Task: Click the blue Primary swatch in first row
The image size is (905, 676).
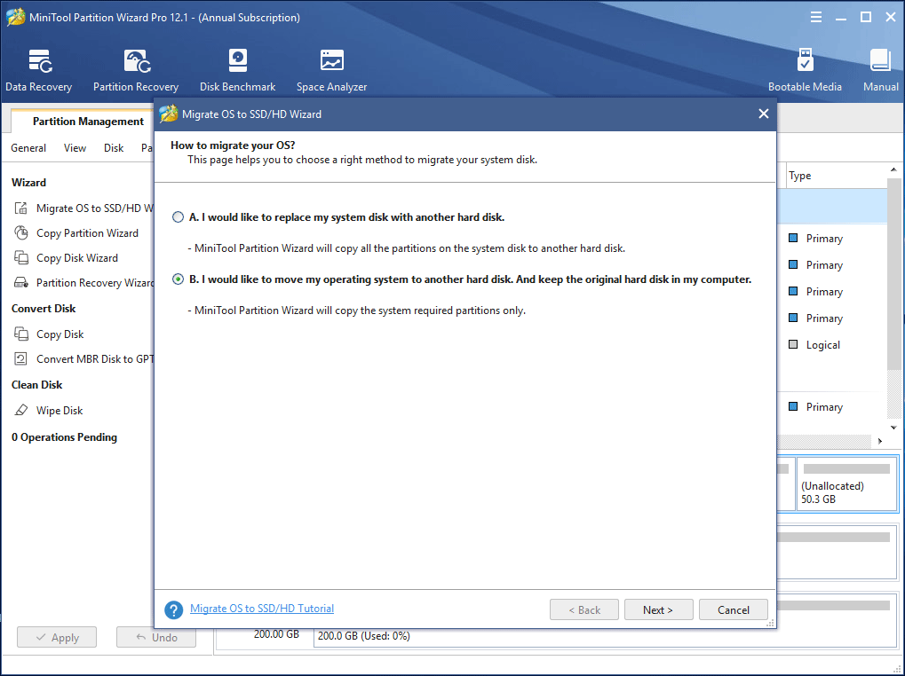Action: click(793, 238)
